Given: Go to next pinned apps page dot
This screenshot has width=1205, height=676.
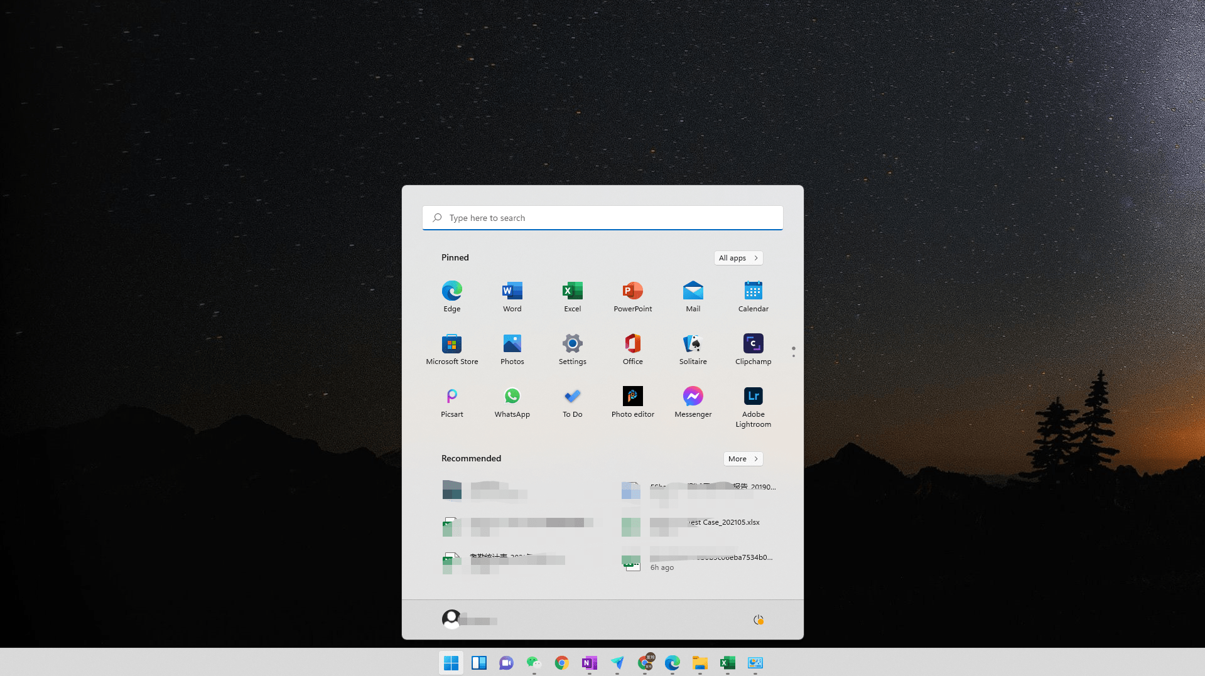Looking at the screenshot, I should (x=794, y=356).
